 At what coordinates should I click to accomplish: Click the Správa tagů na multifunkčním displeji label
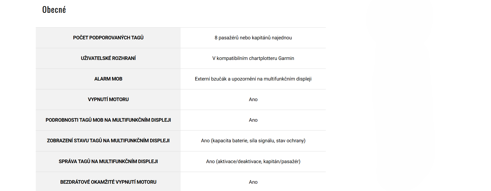108,162
